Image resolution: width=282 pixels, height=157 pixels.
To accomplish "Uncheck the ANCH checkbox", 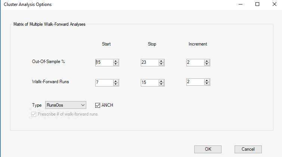I will tap(98, 105).
